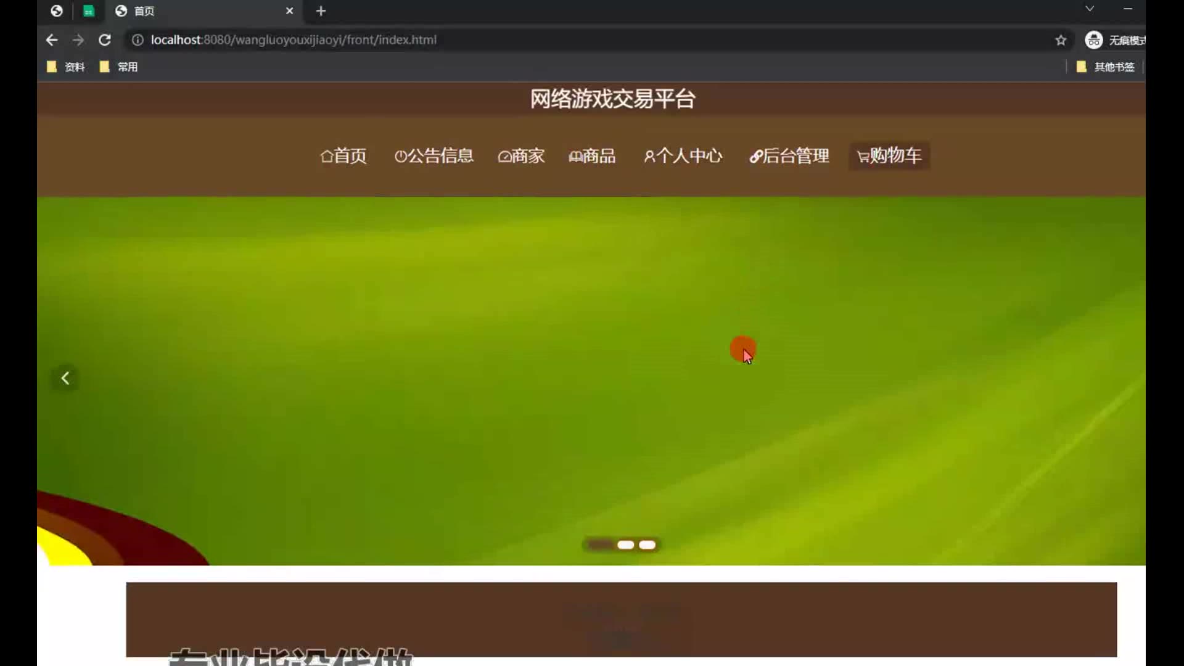Screen dimensions: 1184x666
Task: Click the browser back arrow
Action: pyautogui.click(x=52, y=40)
